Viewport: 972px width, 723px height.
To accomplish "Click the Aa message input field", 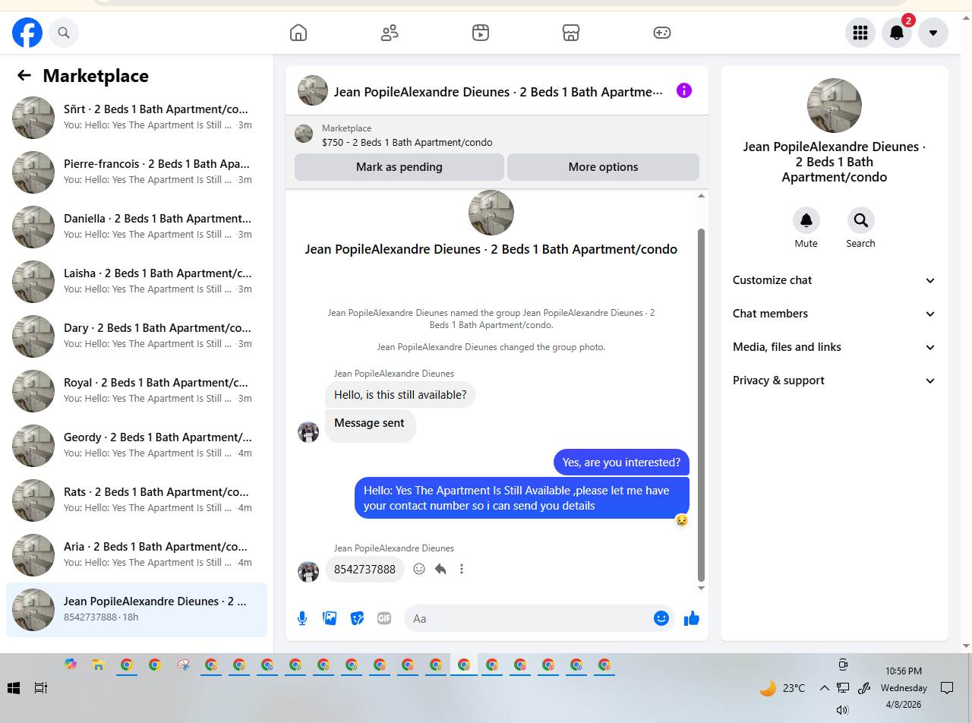I will 532,618.
